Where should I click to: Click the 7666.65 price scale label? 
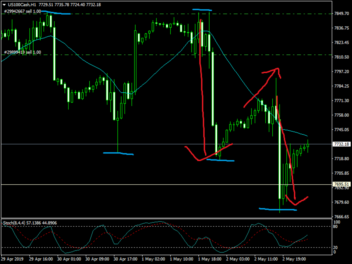coord(341,217)
